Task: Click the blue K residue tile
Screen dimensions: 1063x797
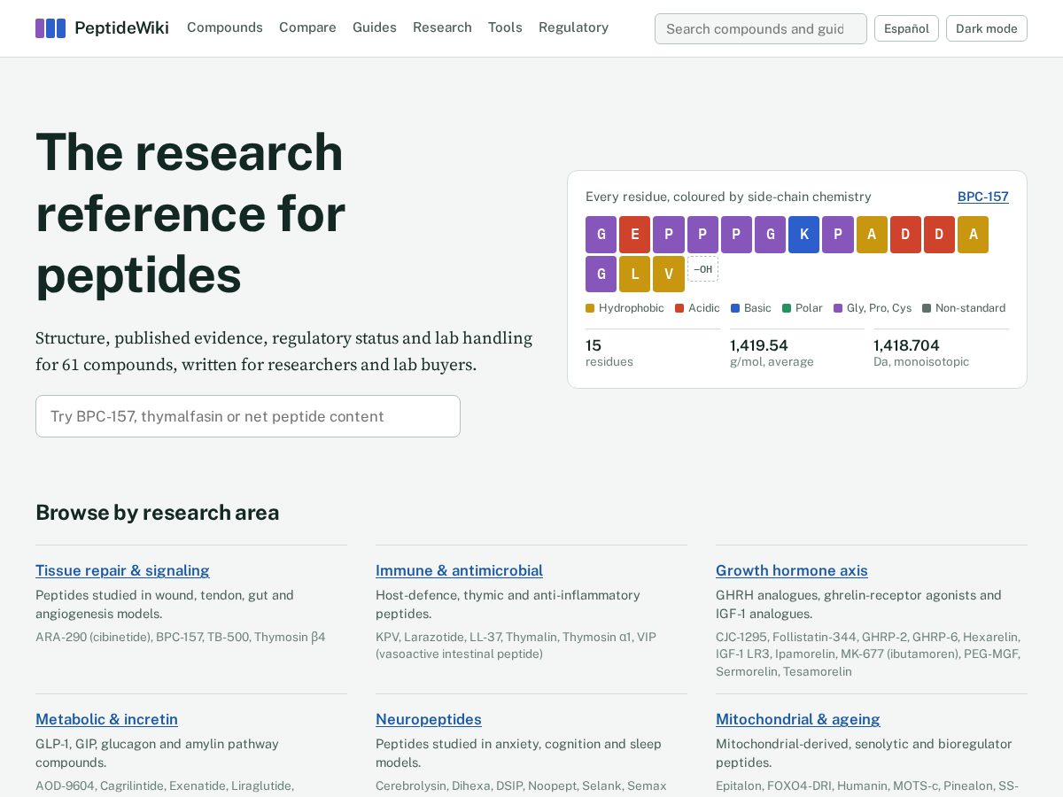Action: [803, 235]
